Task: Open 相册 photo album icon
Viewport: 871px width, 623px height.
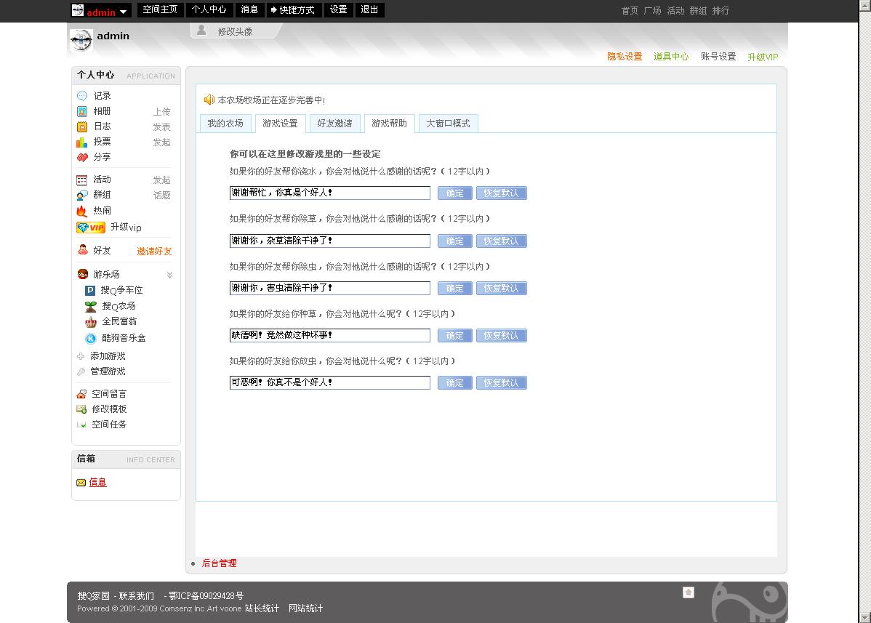Action: point(82,111)
